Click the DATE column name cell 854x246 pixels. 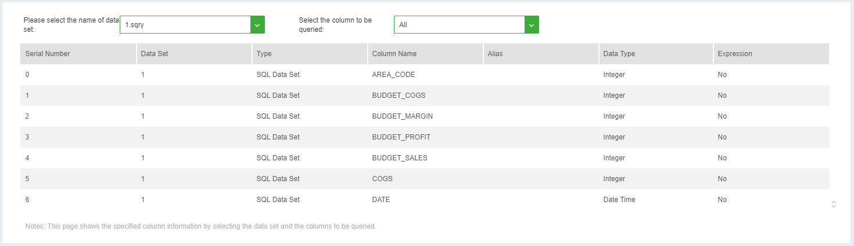[x=381, y=200]
